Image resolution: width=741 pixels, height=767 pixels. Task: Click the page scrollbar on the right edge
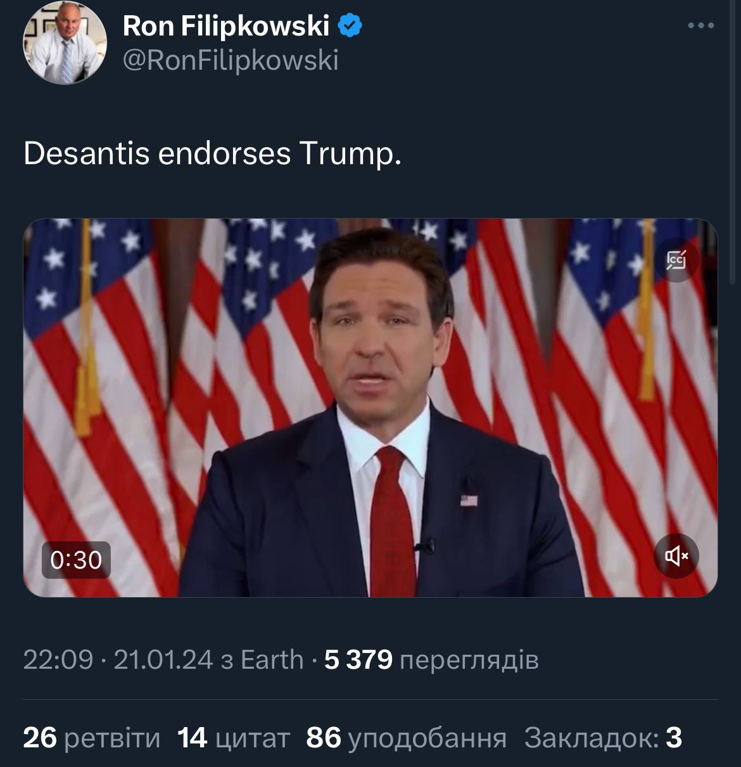(x=735, y=190)
